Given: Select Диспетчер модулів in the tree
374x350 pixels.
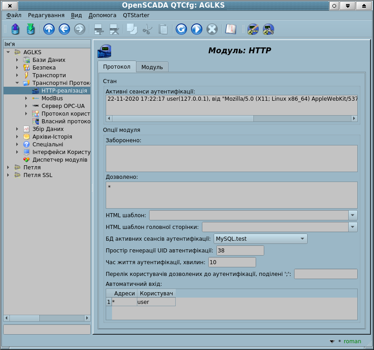Looking at the screenshot, I should (60, 160).
